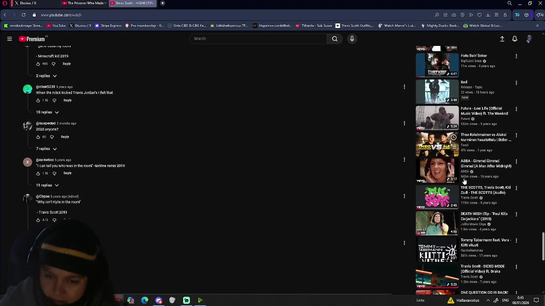Open the Windows notification center icon
The width and height of the screenshot is (545, 306).
[536, 300]
